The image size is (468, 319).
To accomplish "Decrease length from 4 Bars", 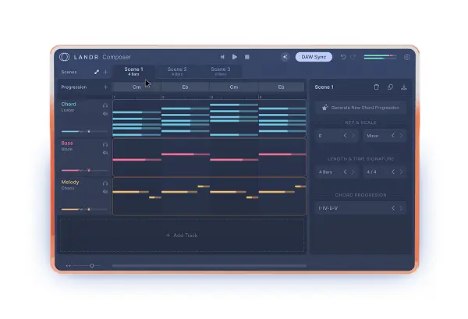I will coord(345,172).
